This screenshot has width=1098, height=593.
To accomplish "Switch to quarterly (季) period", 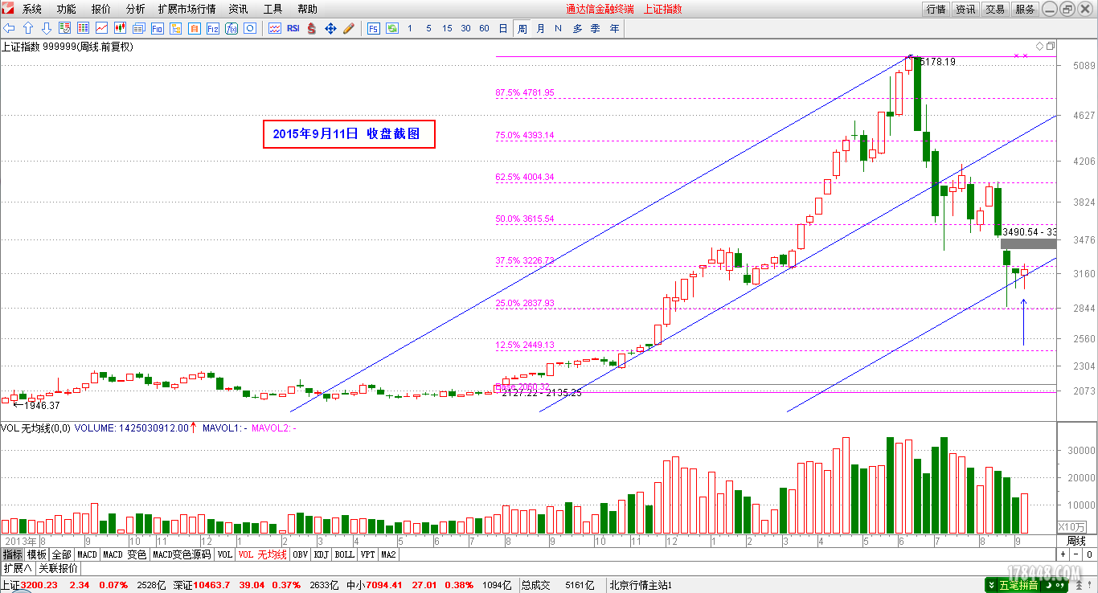I will coord(596,28).
